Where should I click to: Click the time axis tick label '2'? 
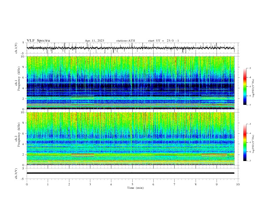click(69, 184)
